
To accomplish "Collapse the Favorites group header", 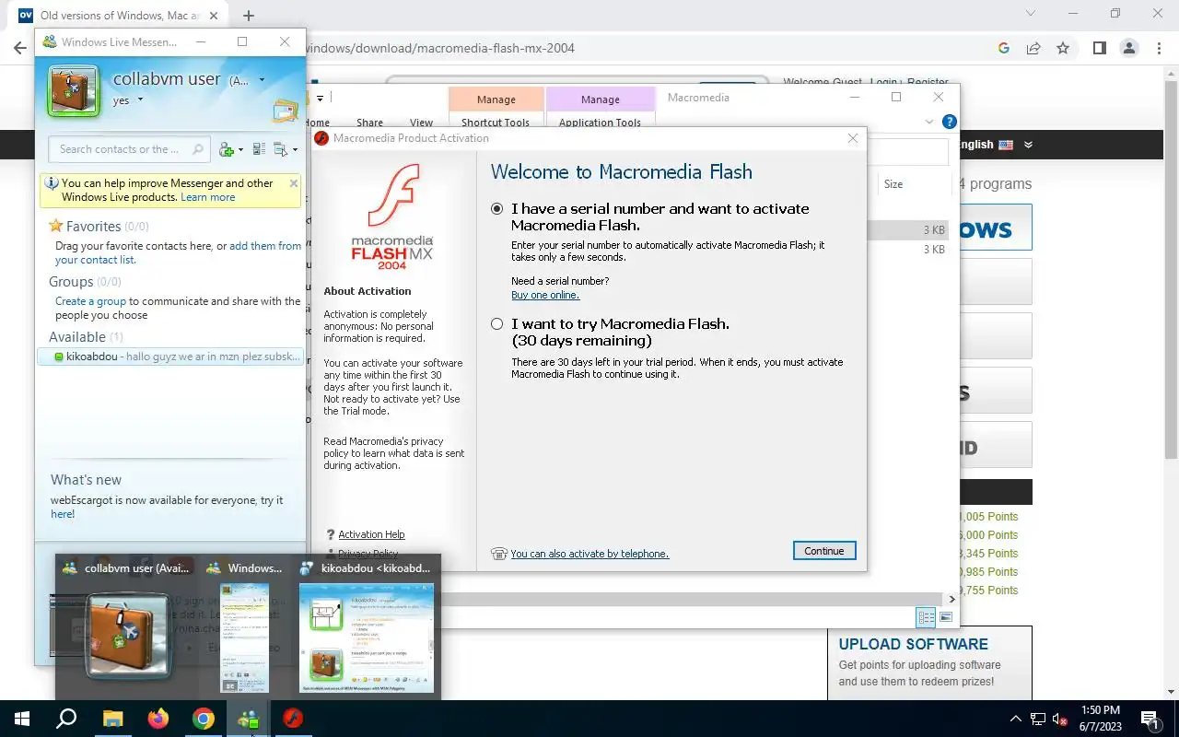I will click(99, 226).
